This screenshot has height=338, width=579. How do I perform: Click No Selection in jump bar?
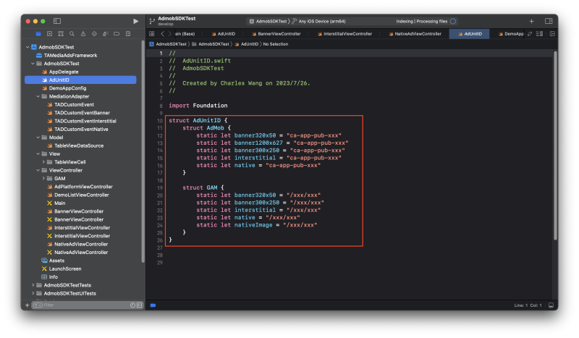[x=276, y=44]
